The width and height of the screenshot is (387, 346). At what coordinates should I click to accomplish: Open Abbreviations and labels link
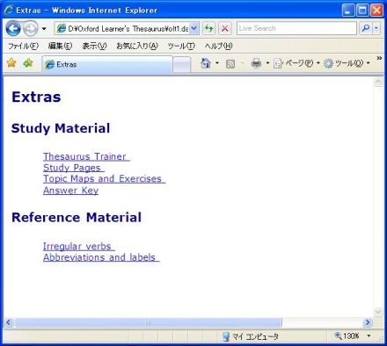coord(101,257)
